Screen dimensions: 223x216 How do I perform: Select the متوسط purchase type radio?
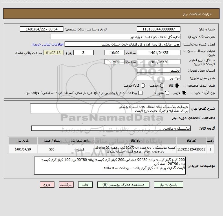tap(167, 93)
